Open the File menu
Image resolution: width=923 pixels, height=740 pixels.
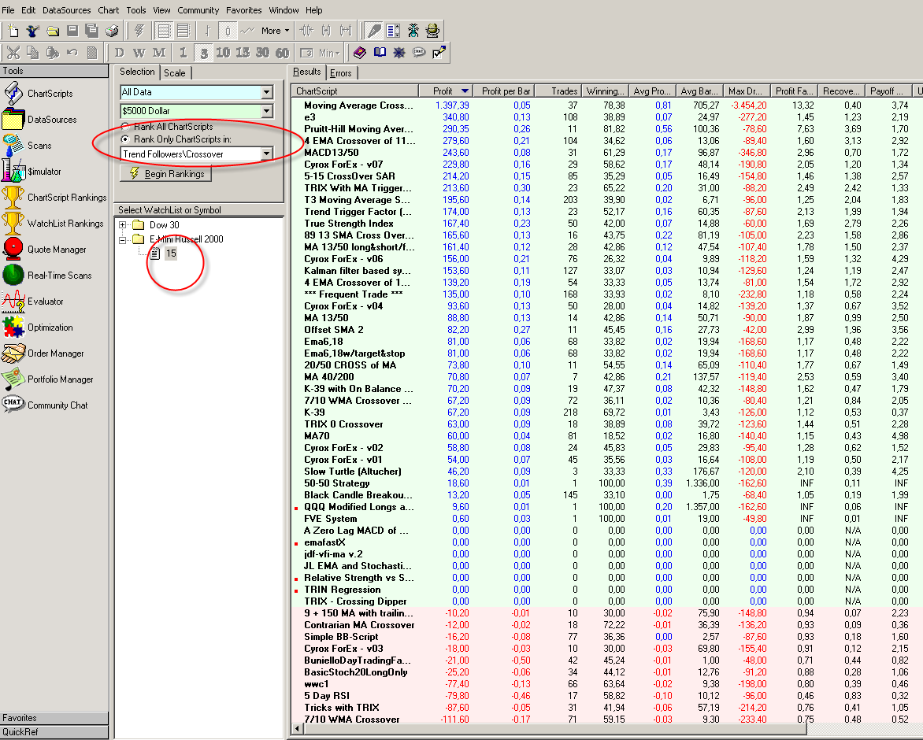8,10
